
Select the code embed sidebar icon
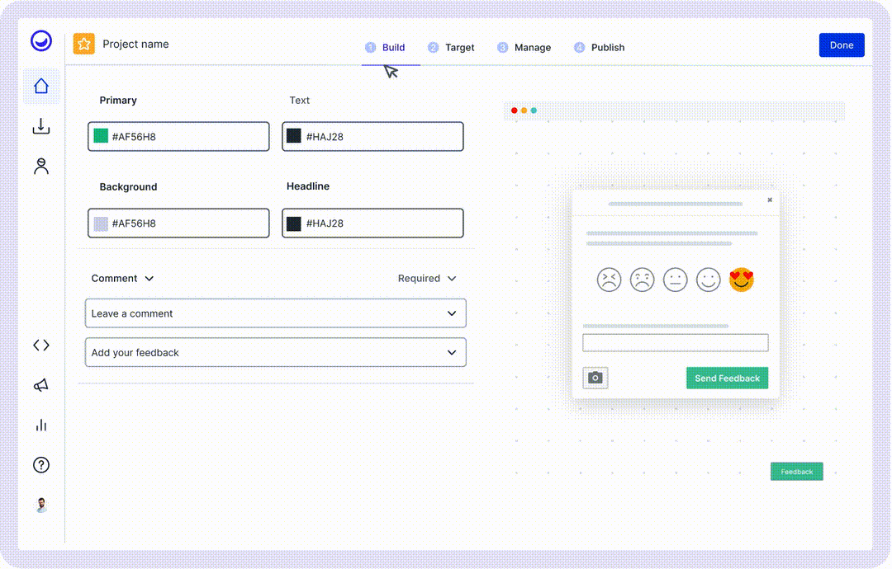tap(40, 345)
